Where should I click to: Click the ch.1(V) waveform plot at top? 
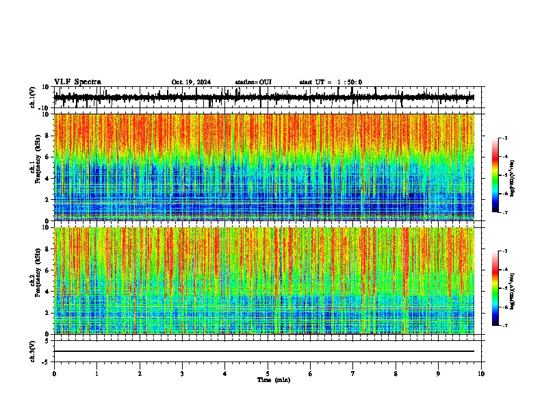tap(268, 97)
